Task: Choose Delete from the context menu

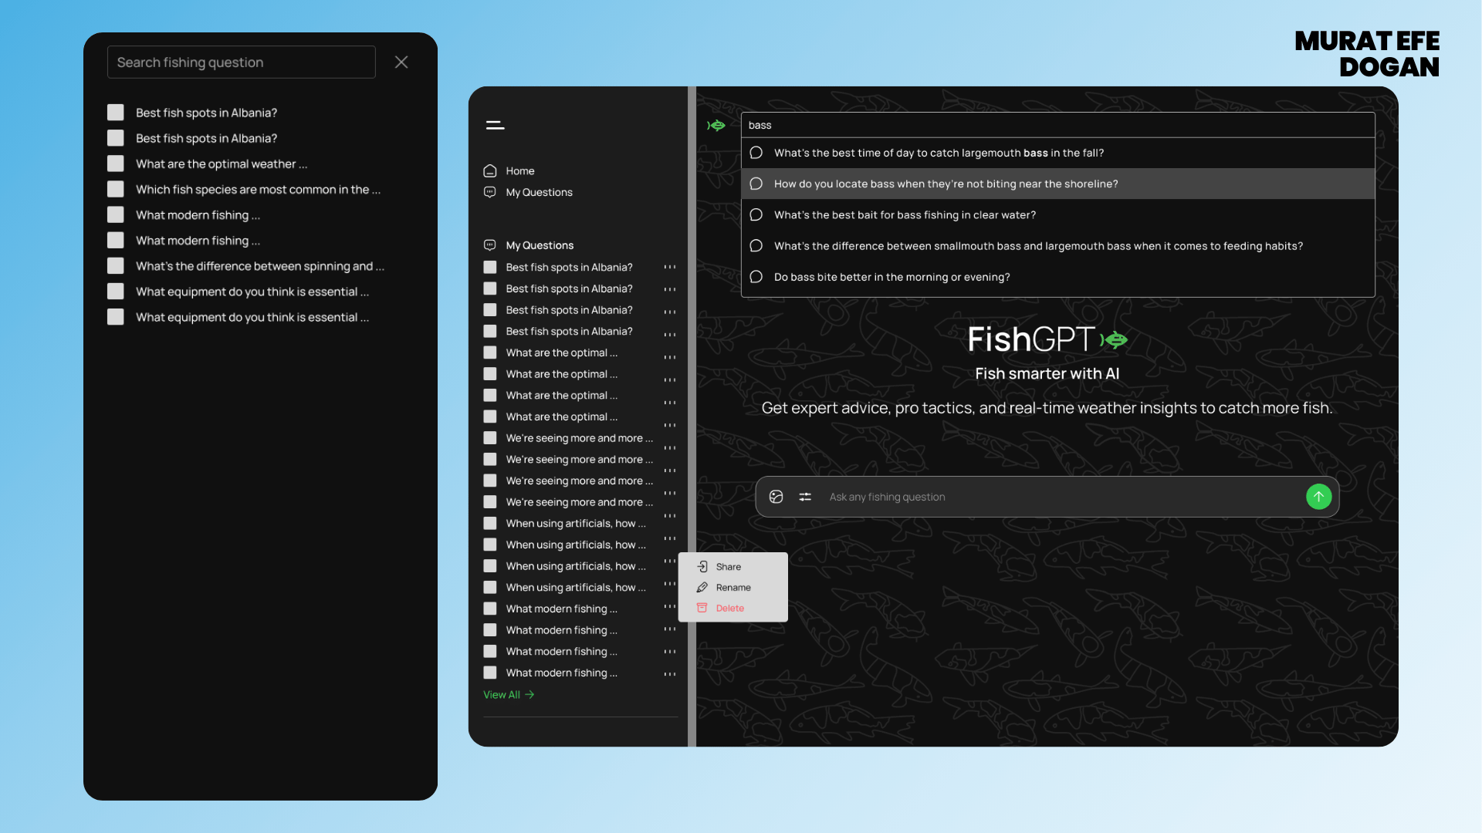Action: [x=729, y=609]
